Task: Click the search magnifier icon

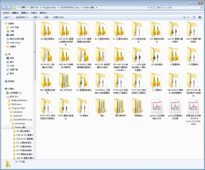Action: [201, 8]
